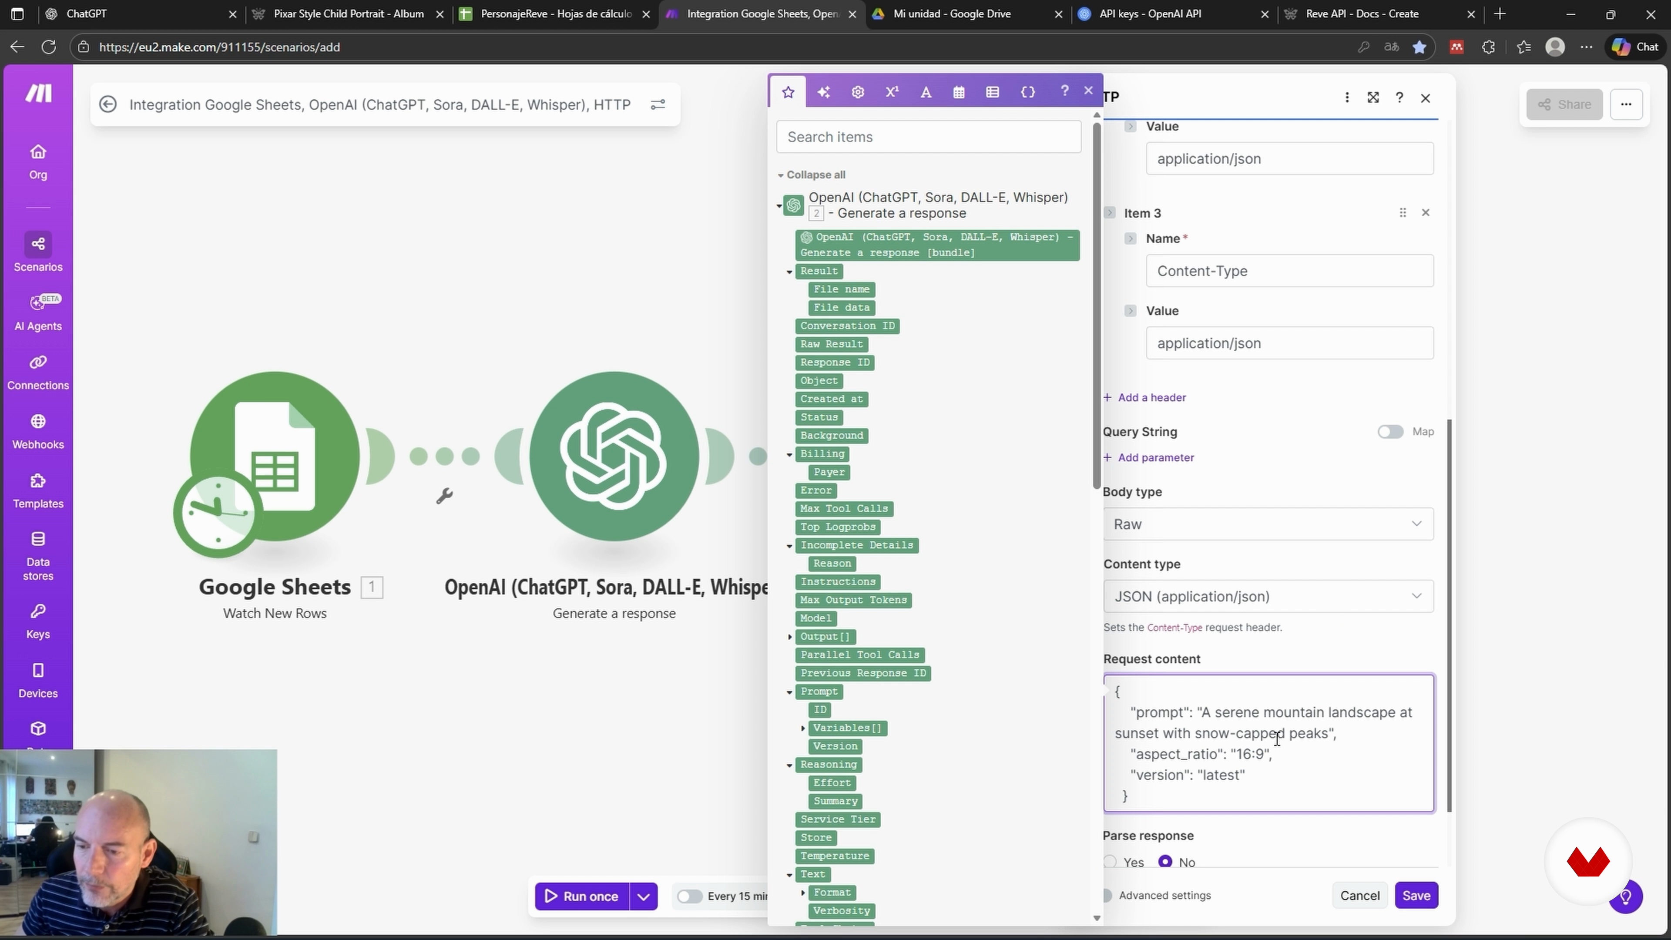
Task: Expand the HTTP panel to full screen
Action: click(x=1373, y=97)
